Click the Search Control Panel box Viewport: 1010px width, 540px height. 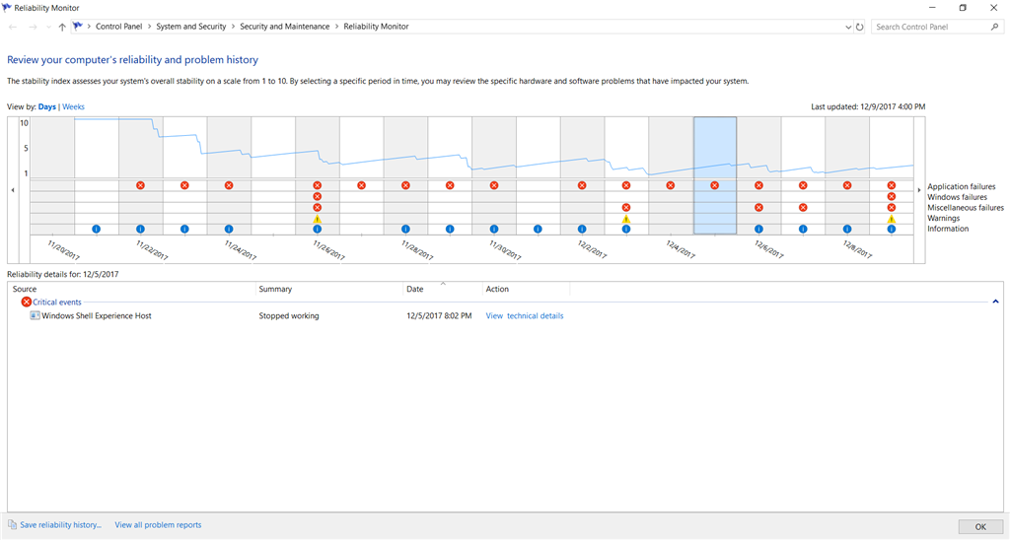930,28
